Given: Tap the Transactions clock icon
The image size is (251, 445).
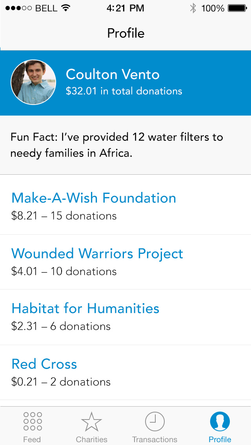Looking at the screenshot, I should pos(155,421).
